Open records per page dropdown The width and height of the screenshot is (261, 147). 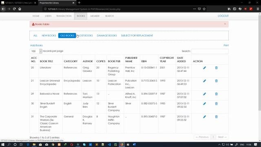point(36,51)
